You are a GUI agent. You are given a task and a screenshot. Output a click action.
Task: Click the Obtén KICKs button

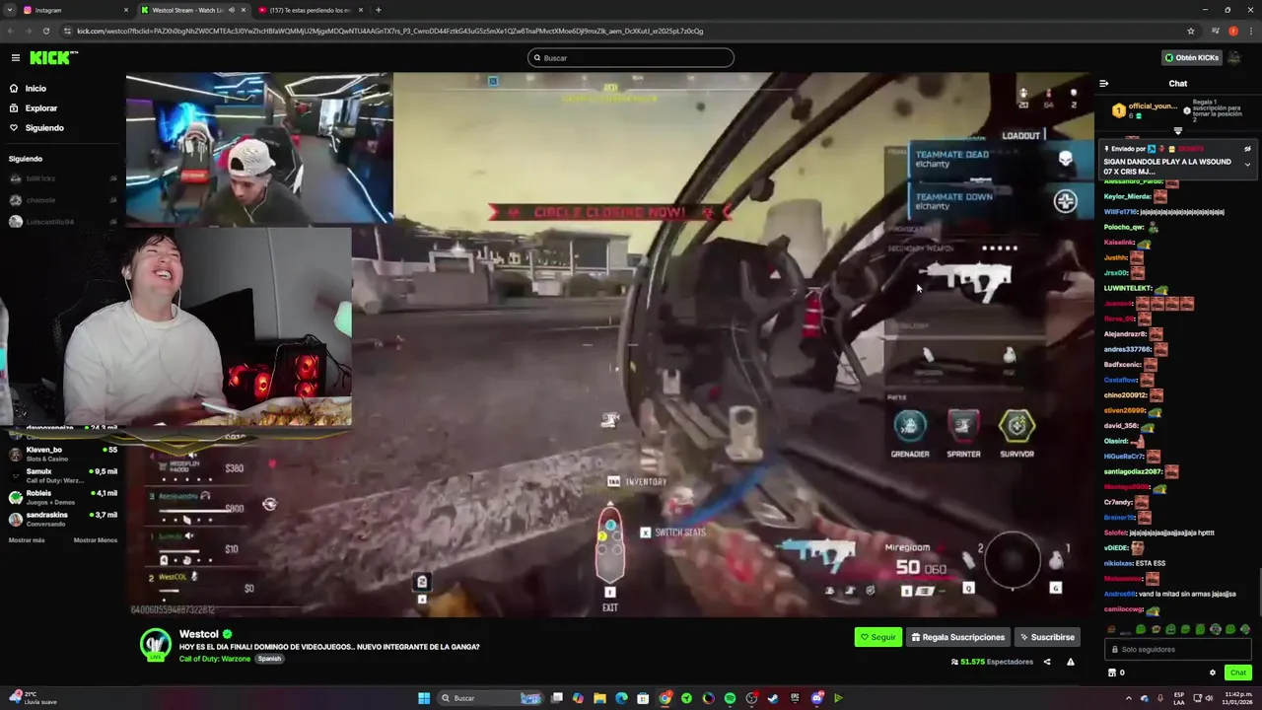[x=1191, y=58]
